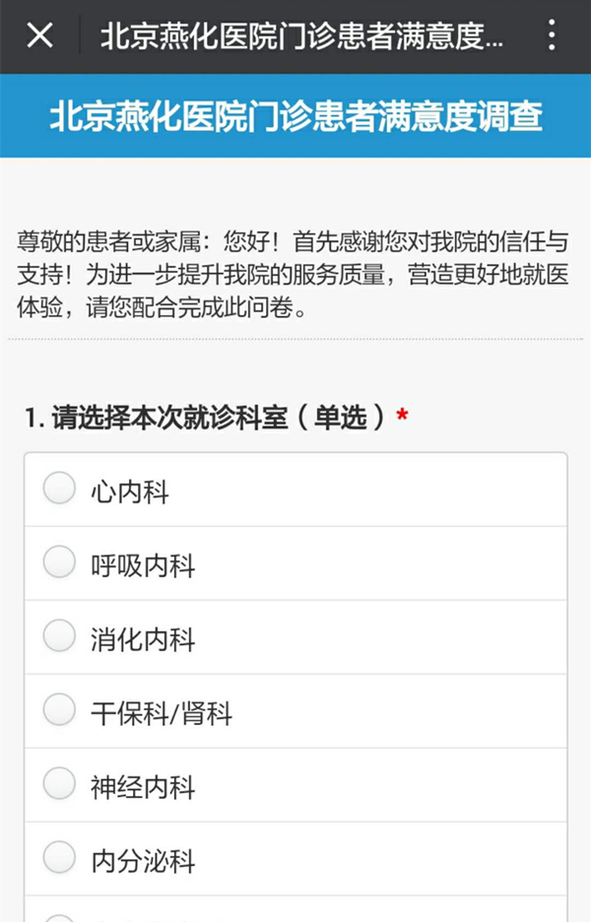Select the 心内科 radio circle
The width and height of the screenshot is (591, 922).
coord(59,488)
